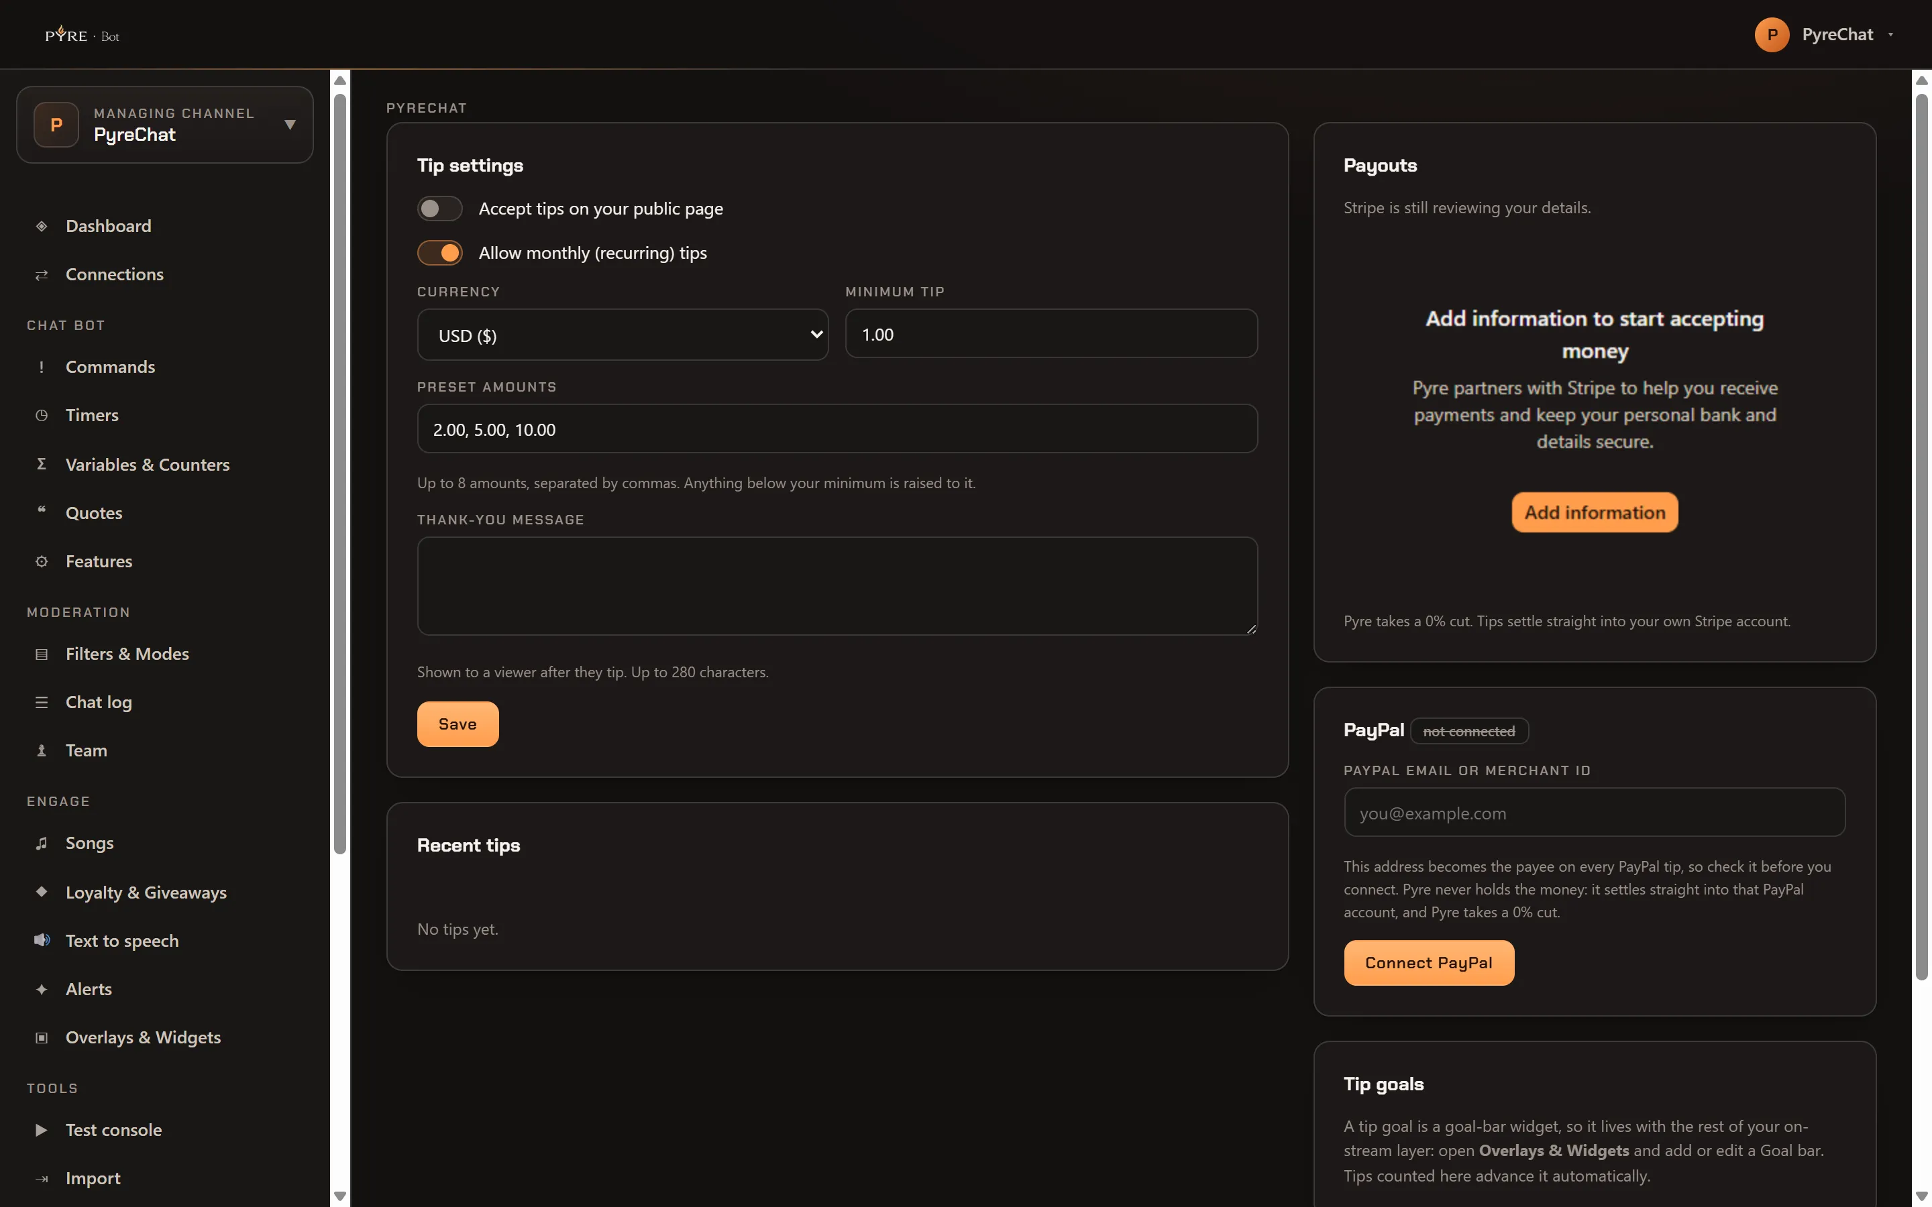This screenshot has height=1207, width=1932.
Task: Disable Allow monthly recurring tips toggle
Action: [x=440, y=253]
